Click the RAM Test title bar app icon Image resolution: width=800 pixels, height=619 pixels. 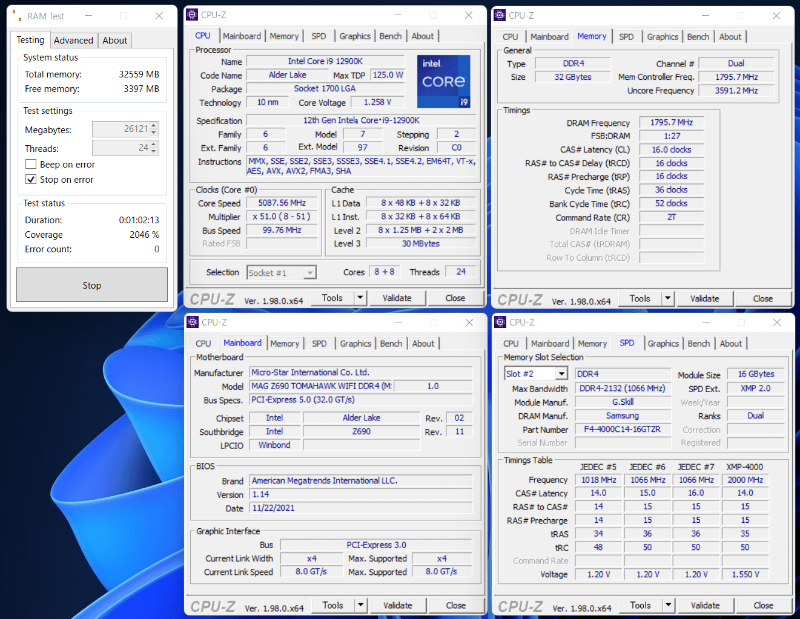(16, 16)
